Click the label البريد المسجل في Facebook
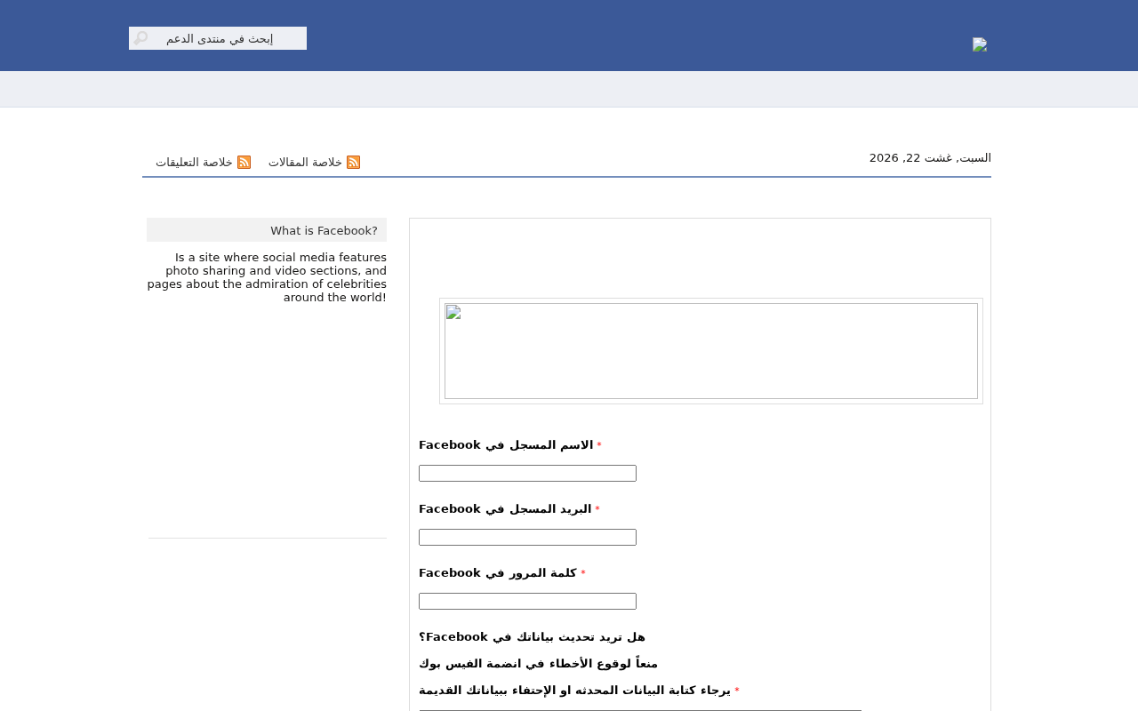1138x711 pixels. tap(505, 509)
